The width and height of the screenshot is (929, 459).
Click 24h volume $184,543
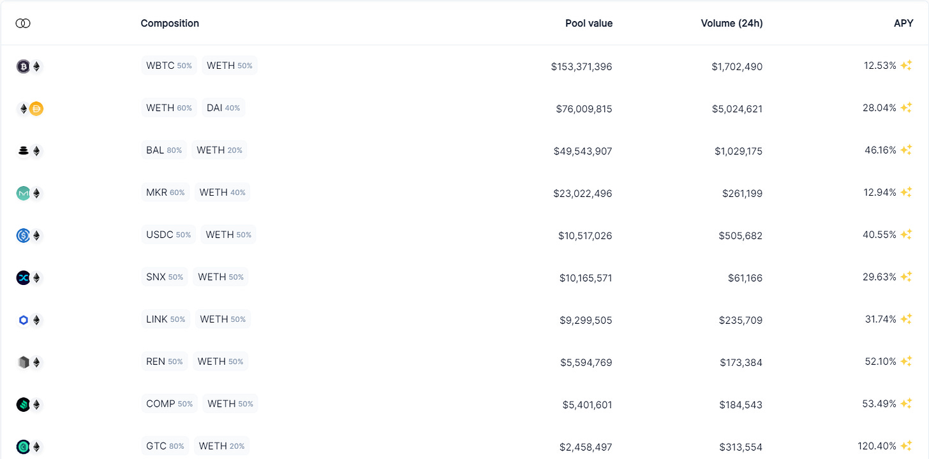(x=741, y=405)
